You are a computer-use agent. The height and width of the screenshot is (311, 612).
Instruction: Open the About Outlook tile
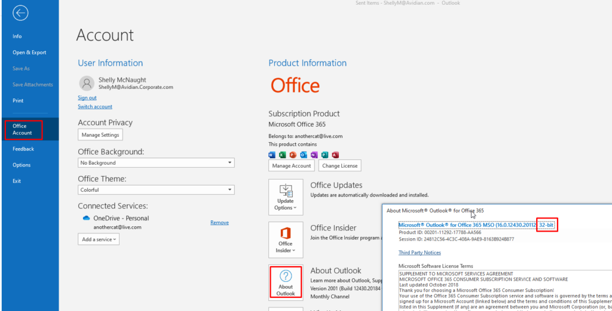[x=286, y=282]
